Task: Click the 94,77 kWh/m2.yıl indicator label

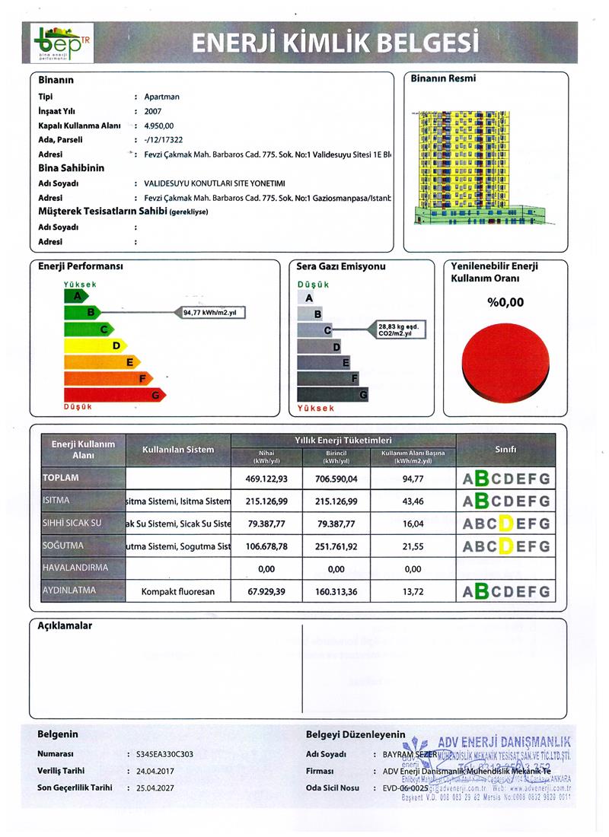Action: [x=210, y=312]
